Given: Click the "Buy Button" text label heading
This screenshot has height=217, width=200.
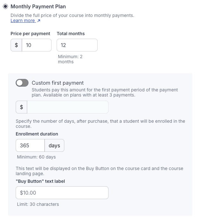Looking at the screenshot, I should click(40, 181).
